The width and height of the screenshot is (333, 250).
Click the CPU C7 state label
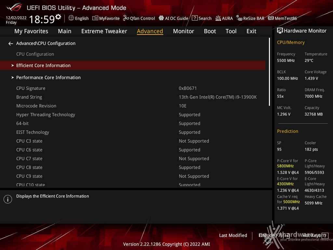[x=29, y=159]
